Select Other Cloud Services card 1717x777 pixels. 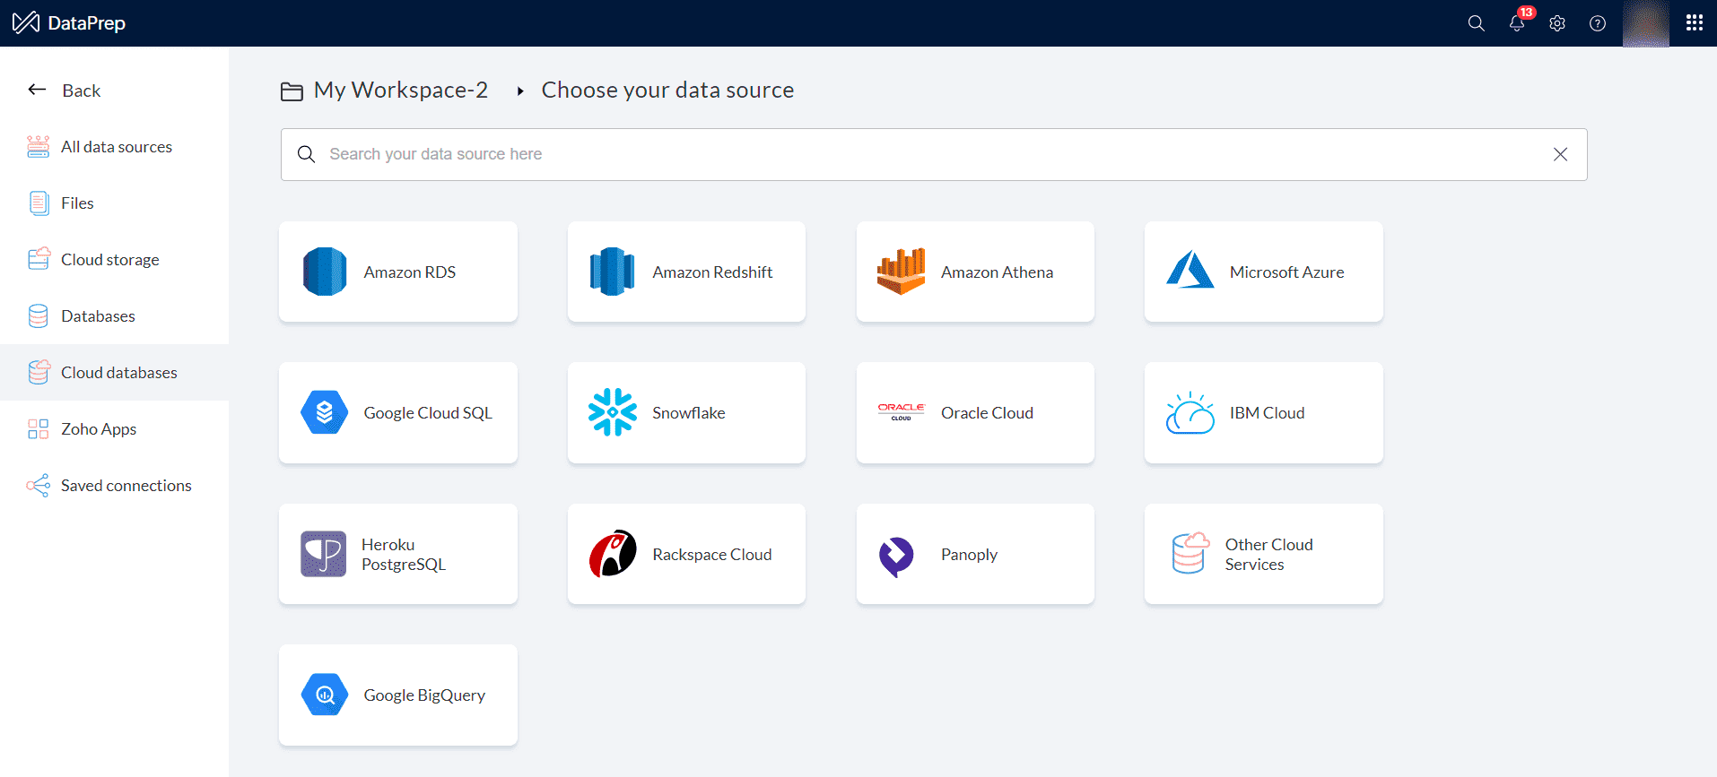[1263, 554]
